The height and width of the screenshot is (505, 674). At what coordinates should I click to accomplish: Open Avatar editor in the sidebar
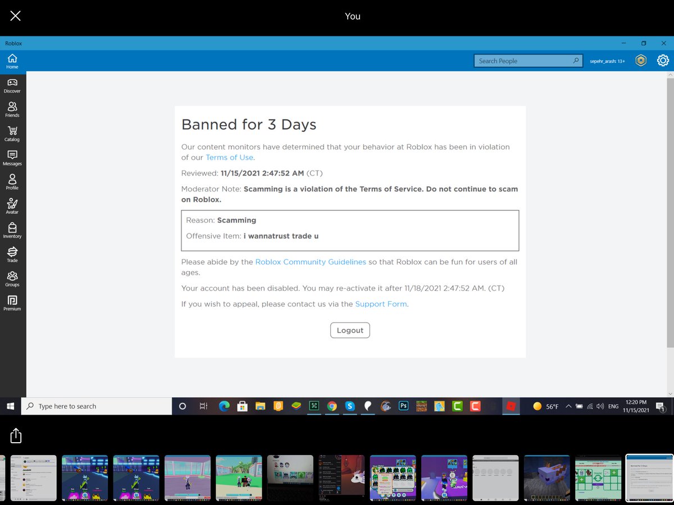(12, 206)
